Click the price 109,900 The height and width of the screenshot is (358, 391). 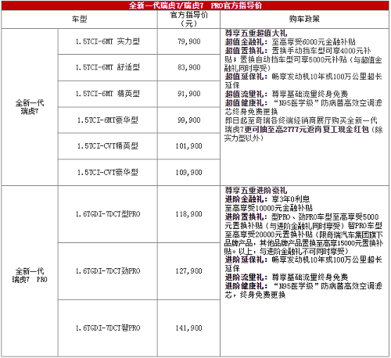188,173
